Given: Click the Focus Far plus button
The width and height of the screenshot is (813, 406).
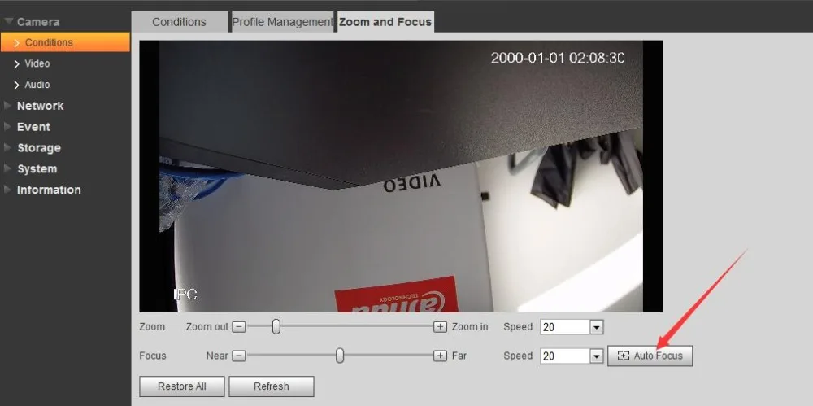Looking at the screenshot, I should point(440,356).
